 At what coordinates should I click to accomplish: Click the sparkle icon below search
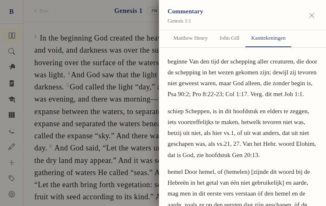click(12, 67)
